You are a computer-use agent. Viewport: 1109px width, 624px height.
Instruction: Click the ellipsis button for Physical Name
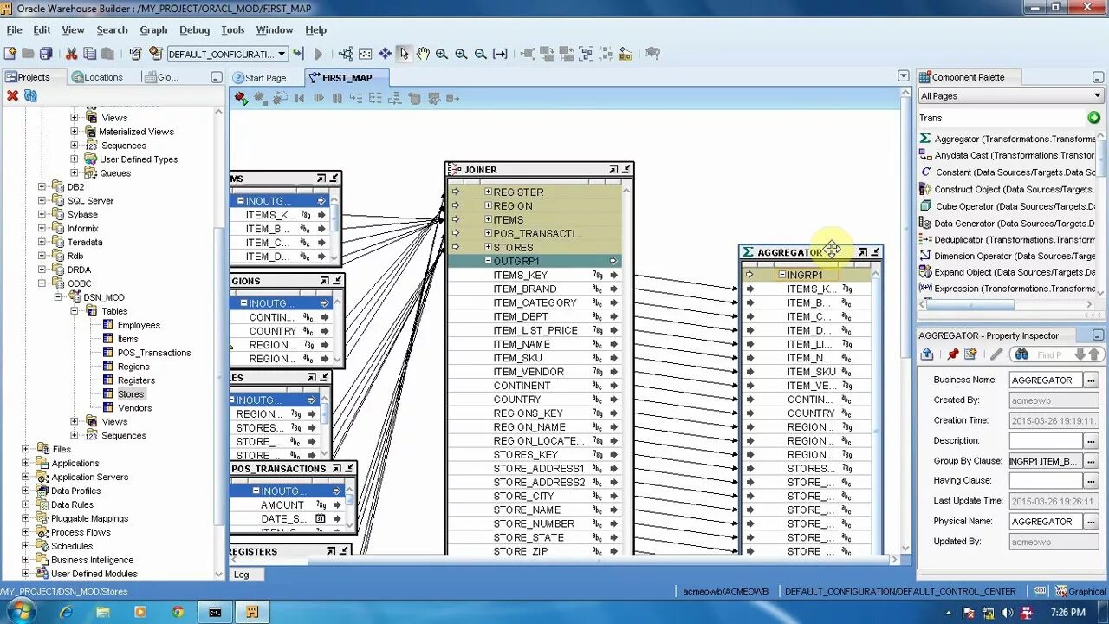1092,521
